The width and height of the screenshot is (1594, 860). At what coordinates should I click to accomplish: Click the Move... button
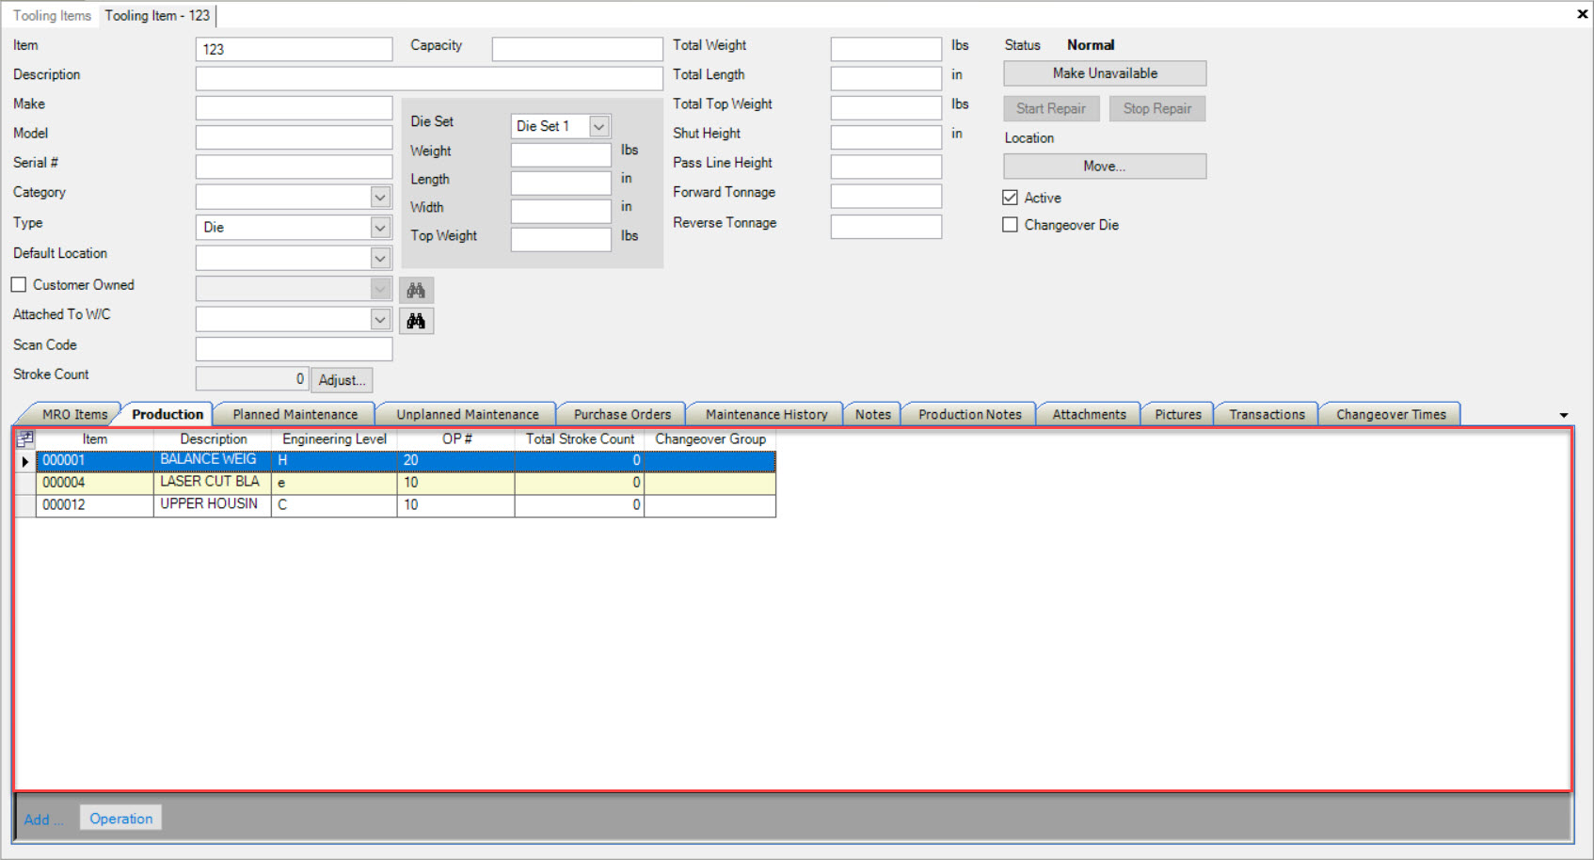pyautogui.click(x=1105, y=167)
